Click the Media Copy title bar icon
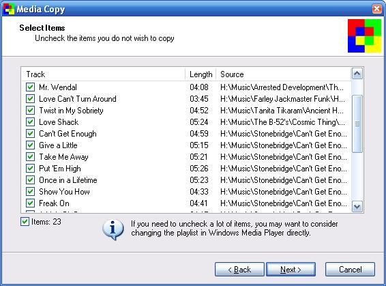This screenshot has height=286, width=386. tap(8, 9)
